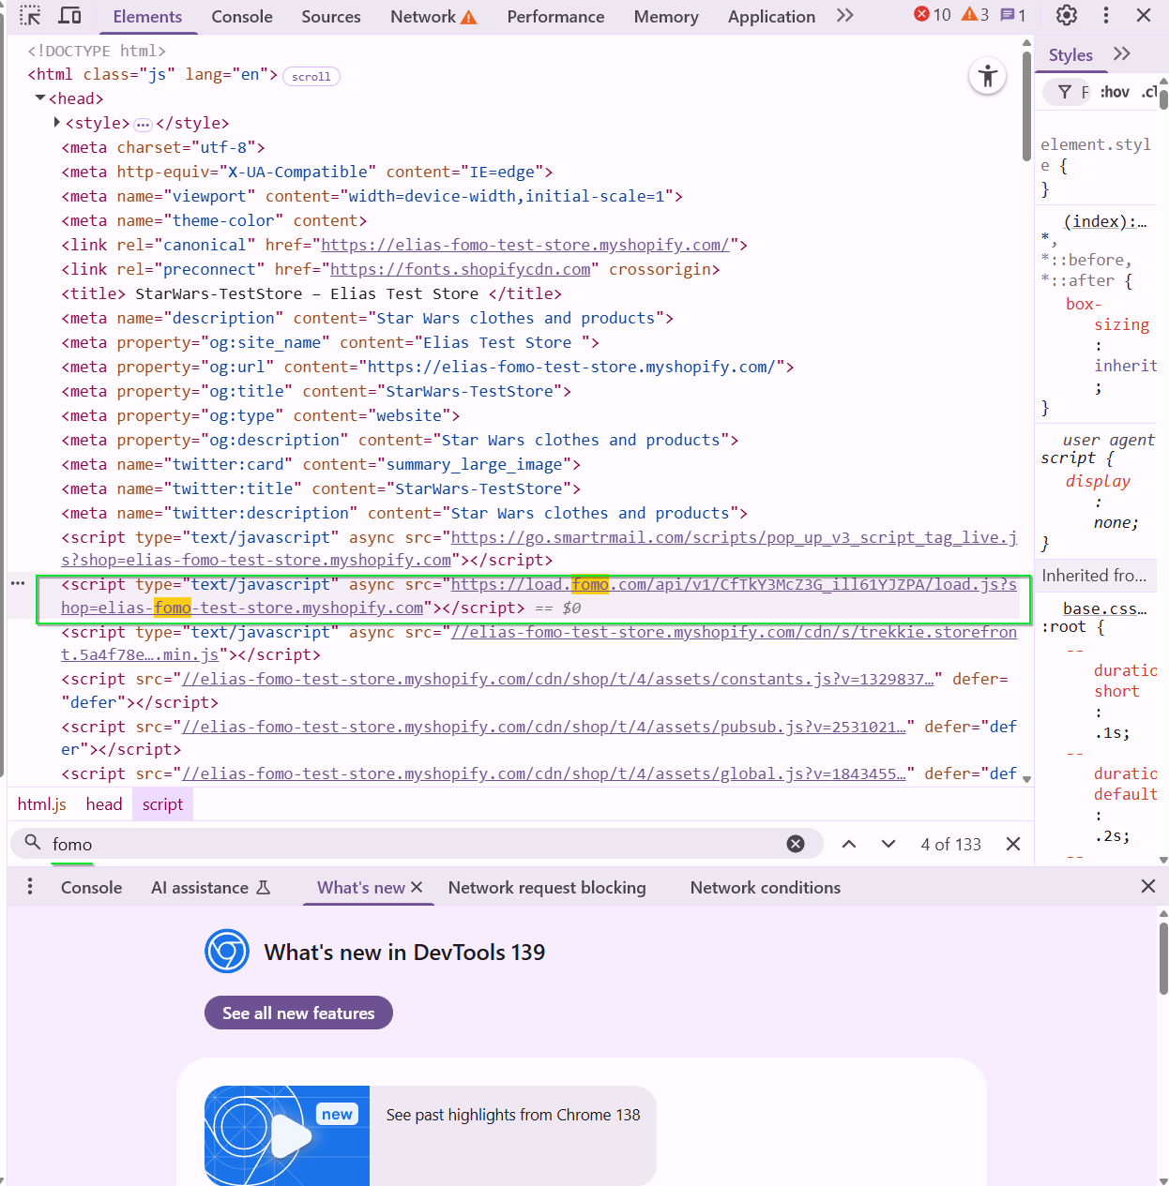Switch to the Elements tab
Screen dimensions: 1169x1186
pos(147,17)
